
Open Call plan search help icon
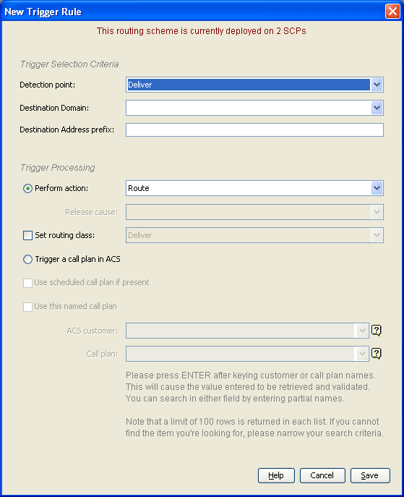(x=376, y=354)
